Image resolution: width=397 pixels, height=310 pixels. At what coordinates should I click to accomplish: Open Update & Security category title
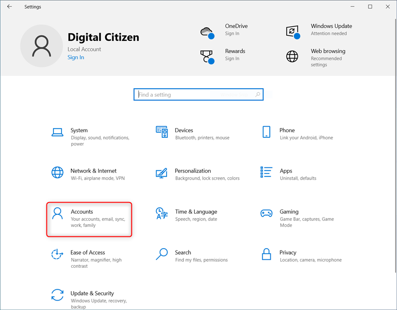[92, 294]
